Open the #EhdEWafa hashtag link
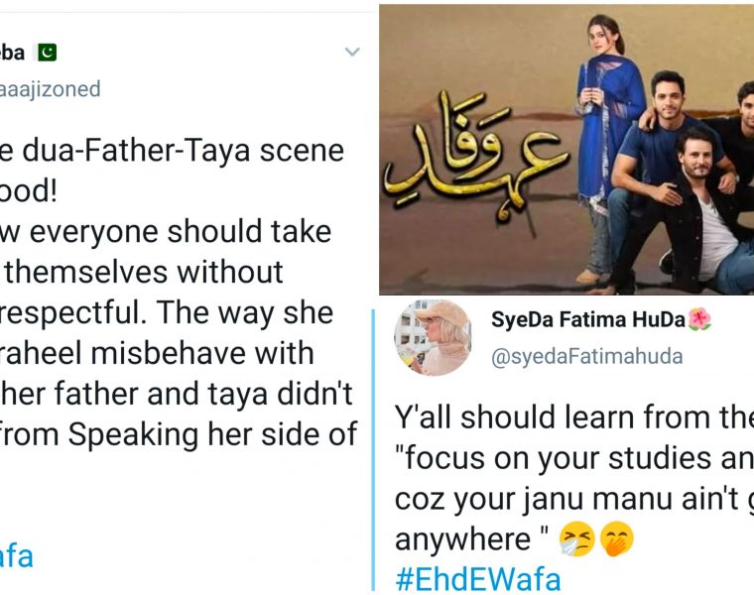The height and width of the screenshot is (595, 754). 477,580
